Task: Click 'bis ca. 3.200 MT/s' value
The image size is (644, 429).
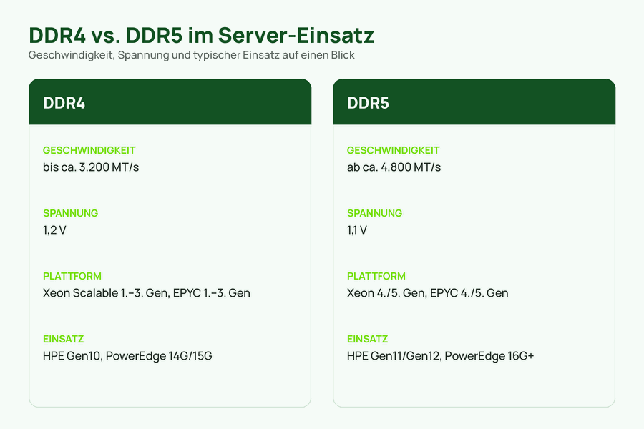Action: (x=91, y=167)
